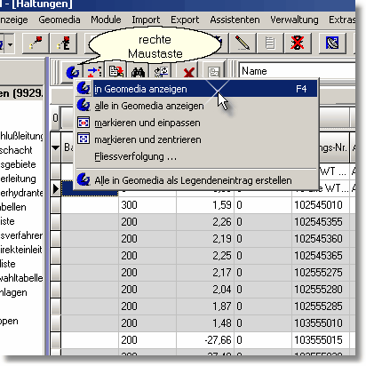Click the cell 102555280
The image size is (366, 366).
[321, 290]
